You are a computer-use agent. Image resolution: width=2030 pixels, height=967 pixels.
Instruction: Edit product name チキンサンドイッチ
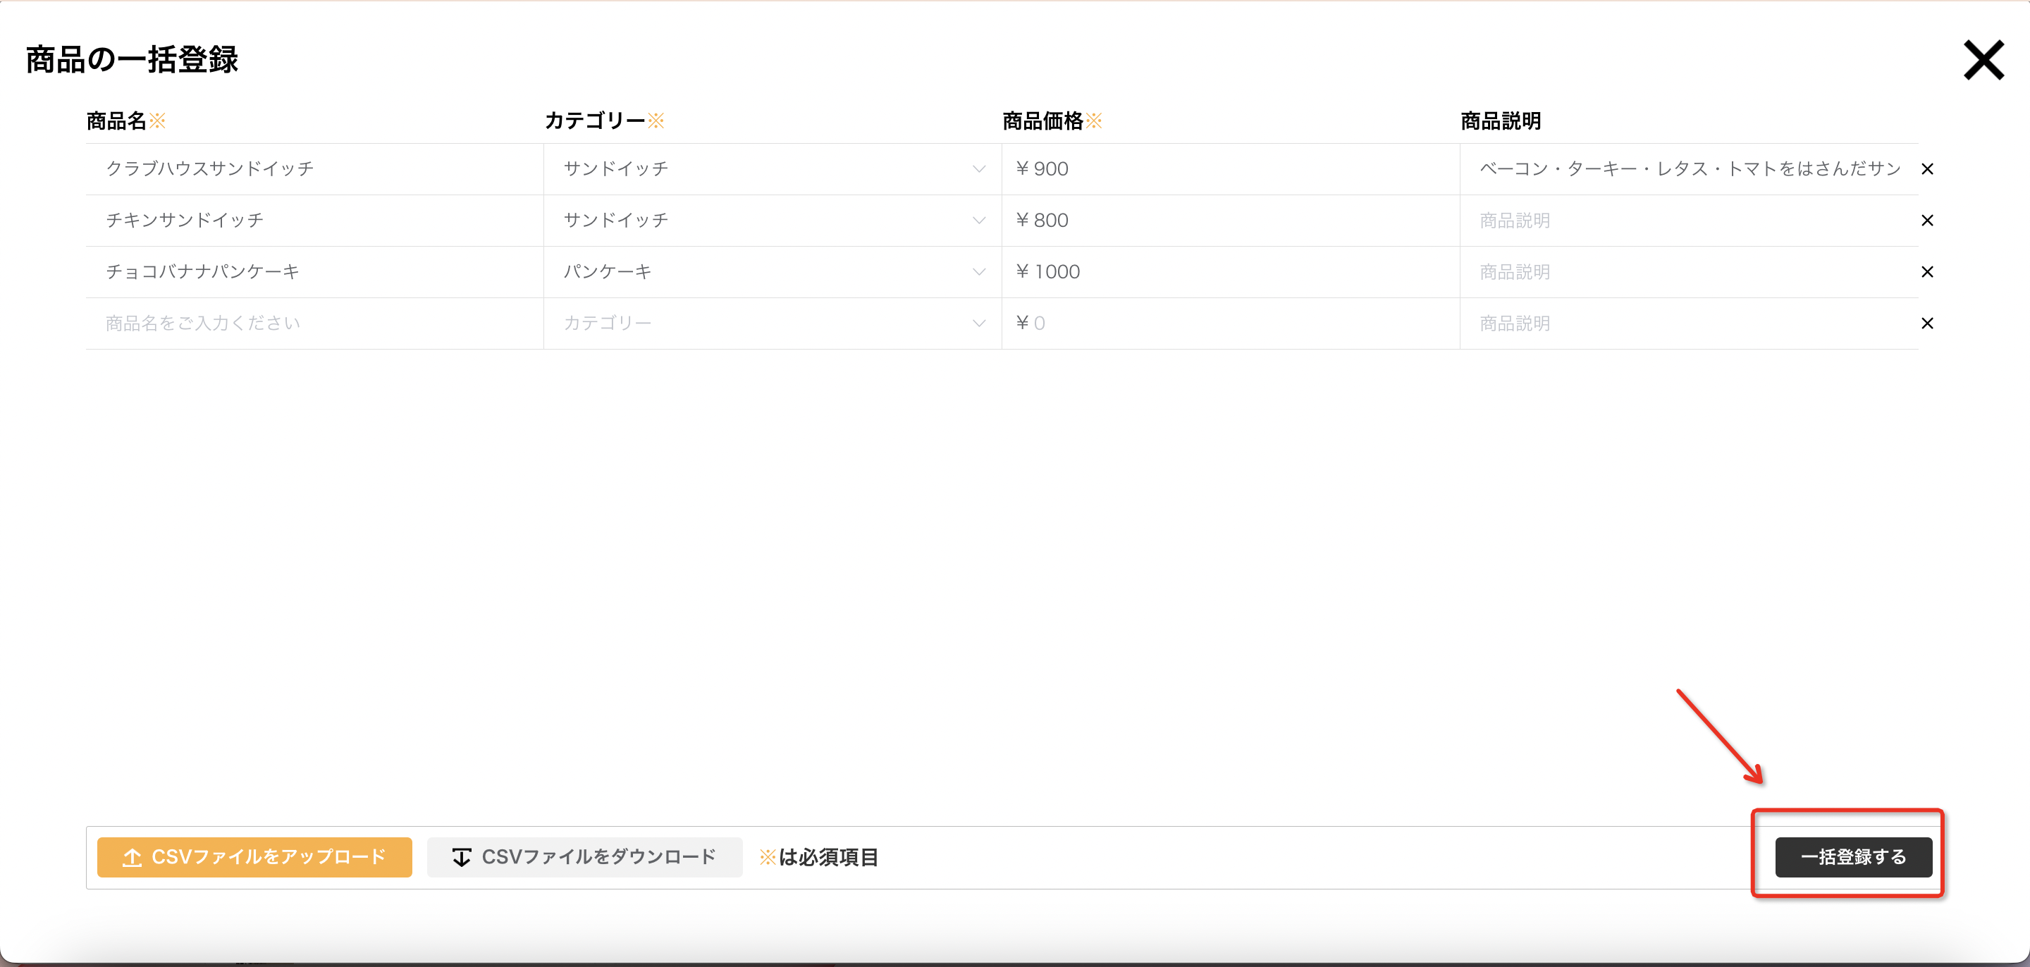pyautogui.click(x=314, y=220)
